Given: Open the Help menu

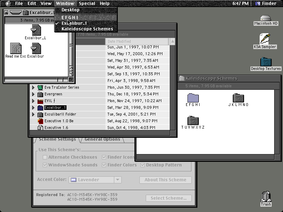Looking at the screenshot, I should tap(104, 4).
